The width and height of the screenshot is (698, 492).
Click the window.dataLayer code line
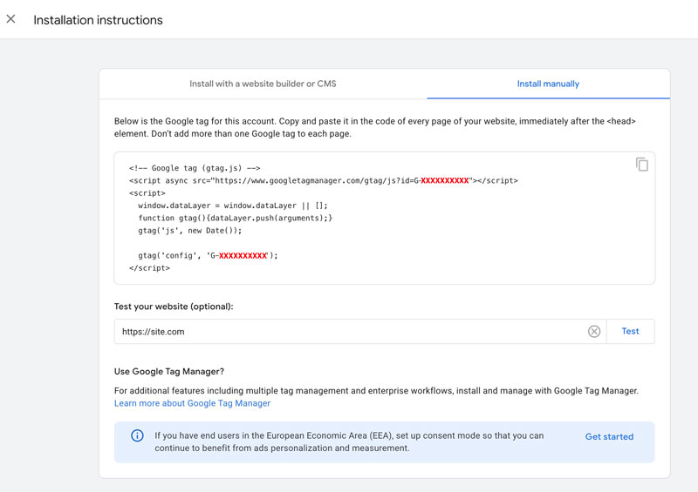tap(232, 206)
